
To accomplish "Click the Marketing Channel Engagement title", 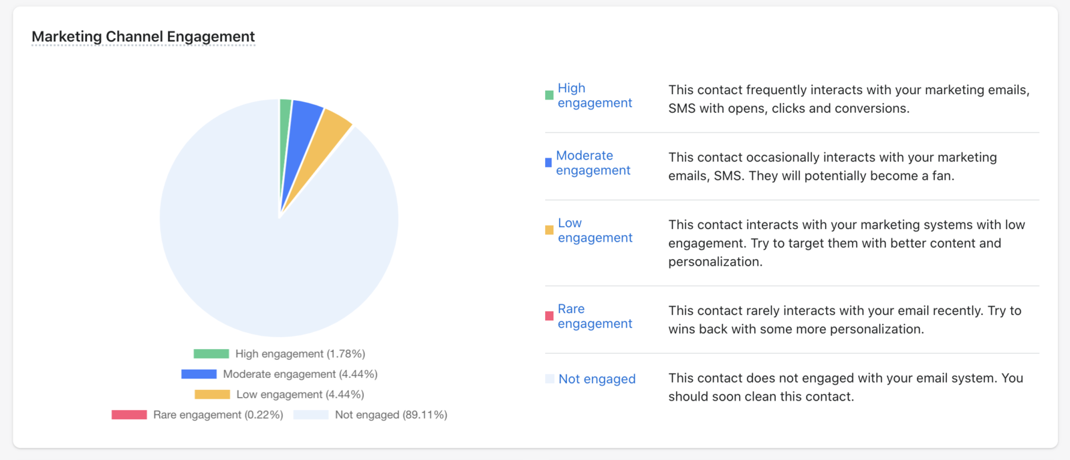I will pyautogui.click(x=143, y=37).
